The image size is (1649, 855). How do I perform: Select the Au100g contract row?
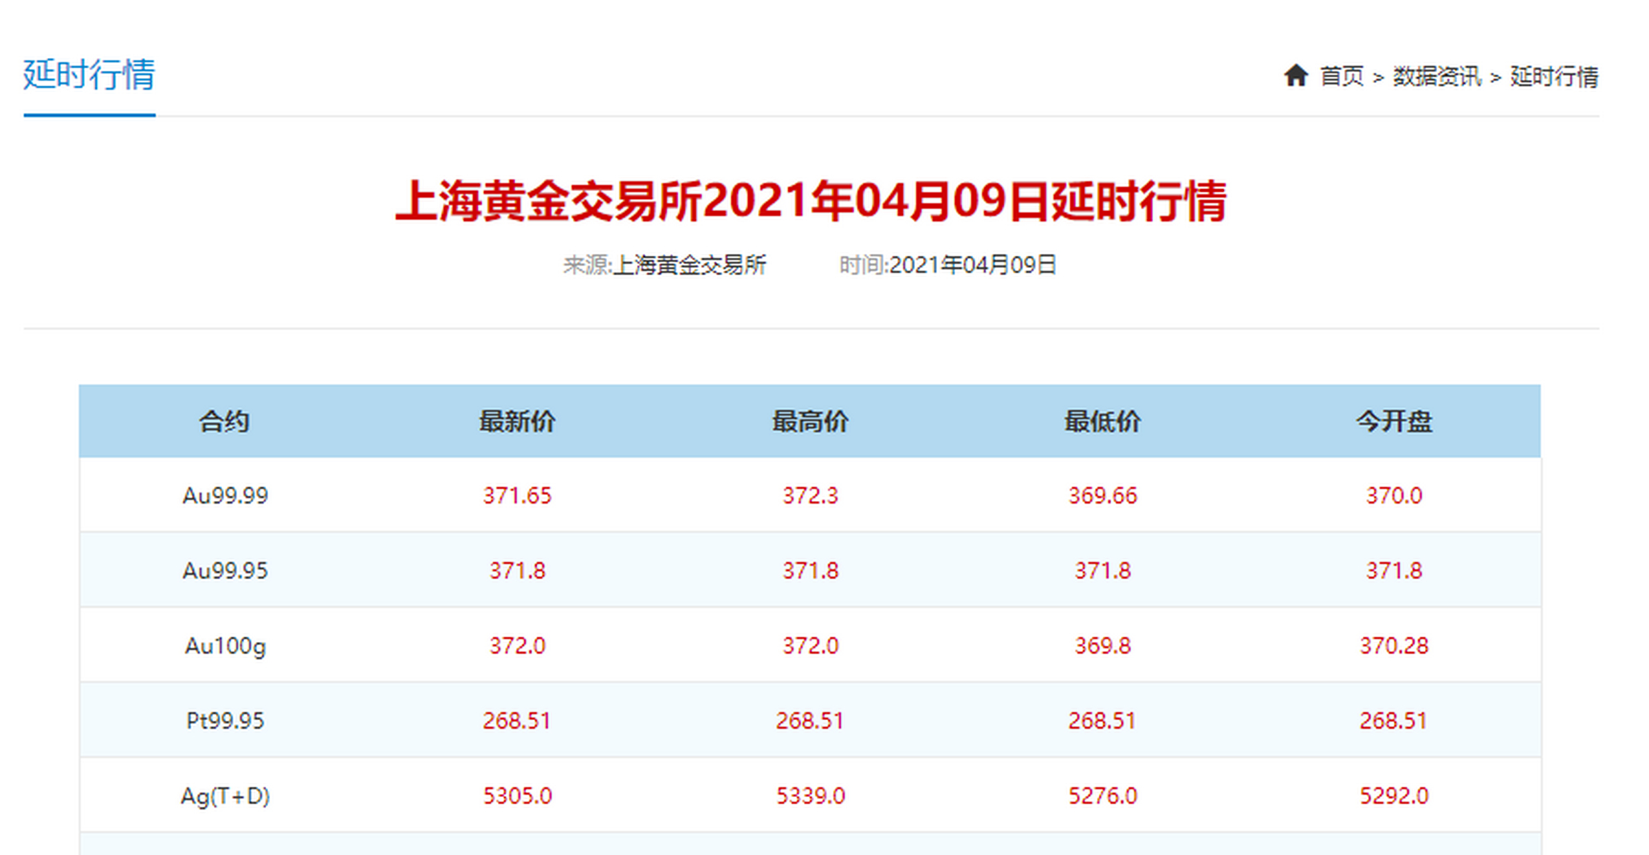coord(225,645)
